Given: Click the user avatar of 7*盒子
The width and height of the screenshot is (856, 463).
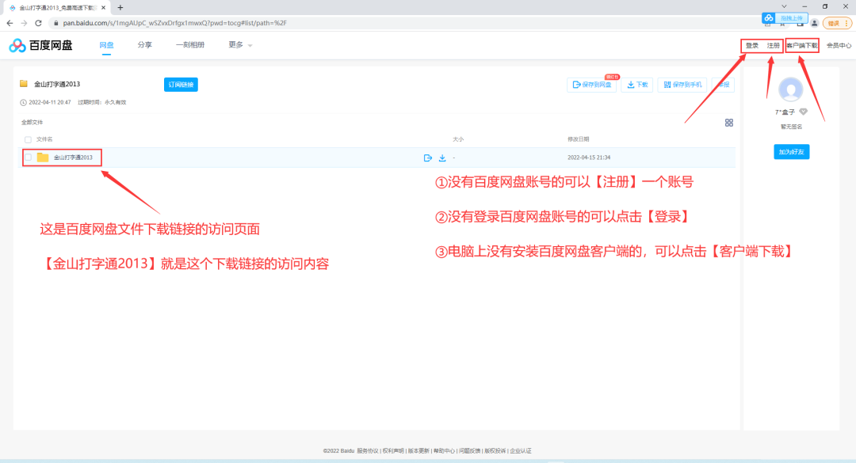Looking at the screenshot, I should coord(791,90).
